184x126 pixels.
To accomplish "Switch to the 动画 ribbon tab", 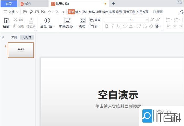I will click(99, 12).
